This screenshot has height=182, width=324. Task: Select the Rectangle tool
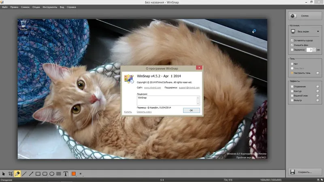38,174
